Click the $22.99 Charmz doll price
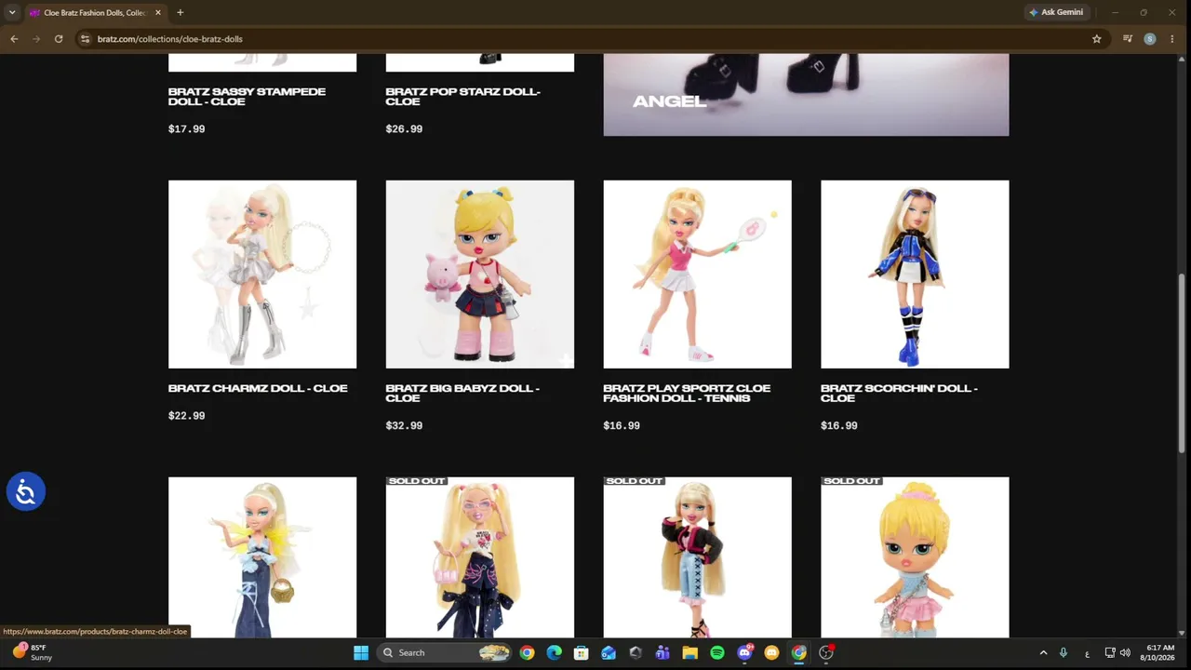 [186, 416]
